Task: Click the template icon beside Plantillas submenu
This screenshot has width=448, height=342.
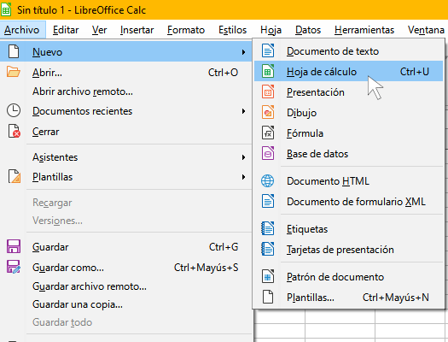Action: click(x=14, y=176)
